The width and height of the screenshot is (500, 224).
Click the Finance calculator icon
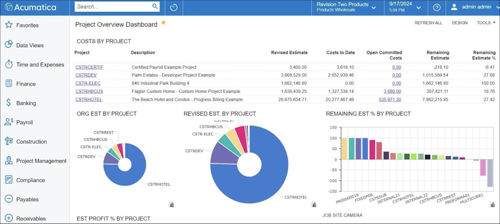(x=9, y=83)
